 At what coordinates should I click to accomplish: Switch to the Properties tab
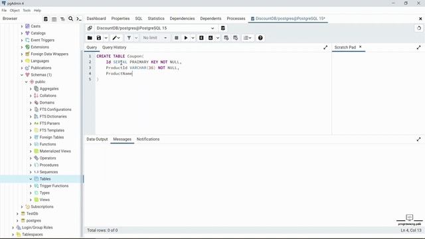pyautogui.click(x=120, y=19)
